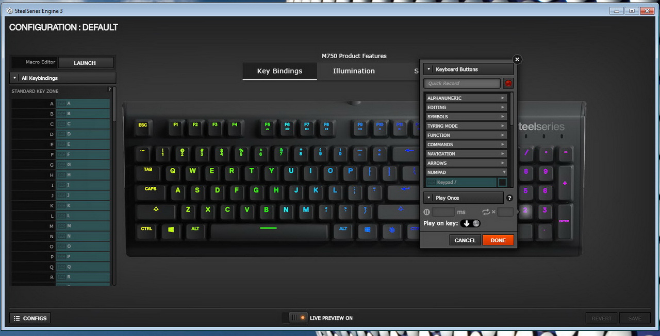This screenshot has width=660, height=336.
Task: Open the CONFIGS panel
Action: tap(30, 318)
